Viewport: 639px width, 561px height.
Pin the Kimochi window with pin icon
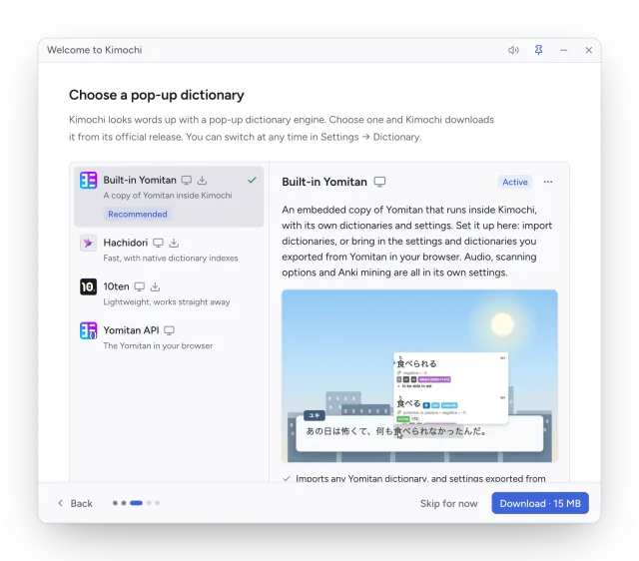coord(538,50)
